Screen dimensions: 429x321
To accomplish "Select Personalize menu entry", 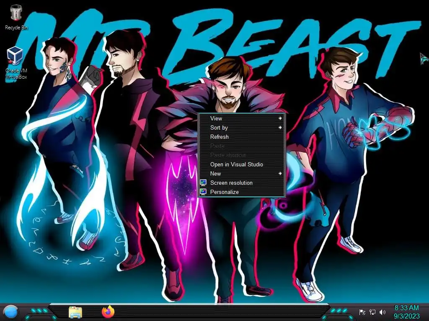I will click(x=242, y=192).
